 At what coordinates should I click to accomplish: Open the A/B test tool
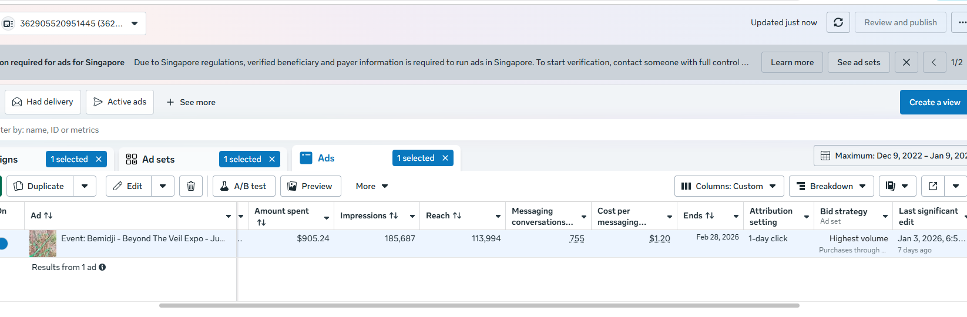(244, 186)
